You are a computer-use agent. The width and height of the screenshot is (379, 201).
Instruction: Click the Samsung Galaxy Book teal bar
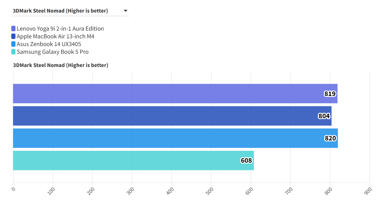click(129, 160)
